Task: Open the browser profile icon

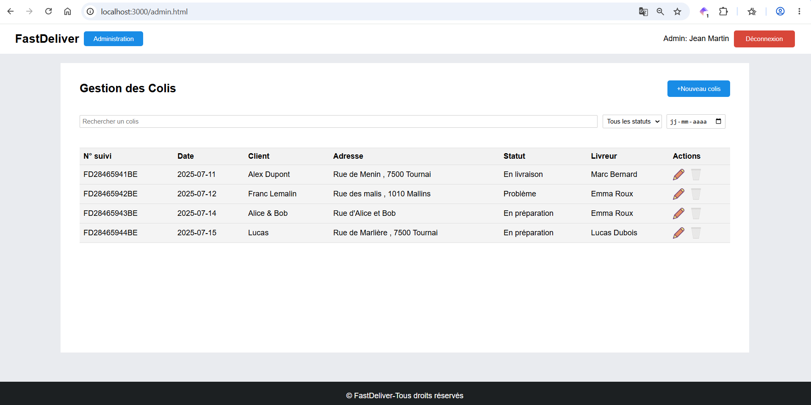Action: click(x=780, y=11)
